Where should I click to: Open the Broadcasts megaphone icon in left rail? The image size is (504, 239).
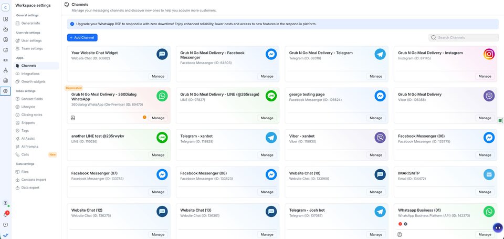tap(5, 60)
